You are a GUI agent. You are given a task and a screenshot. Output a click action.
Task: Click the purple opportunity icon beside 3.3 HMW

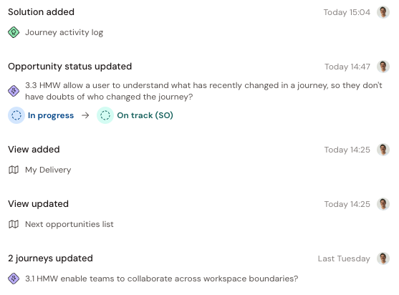pyautogui.click(x=14, y=91)
